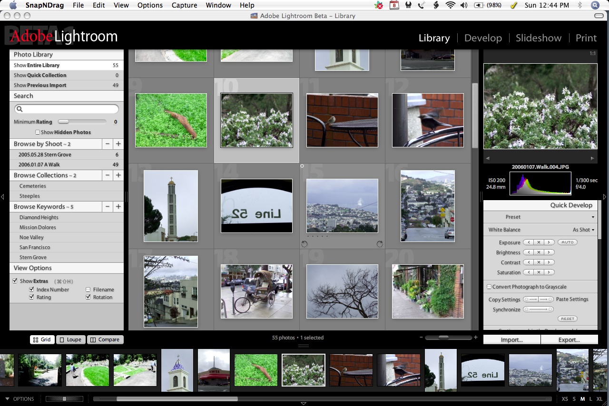Click the minus icon beside Browse Collections

108,175
